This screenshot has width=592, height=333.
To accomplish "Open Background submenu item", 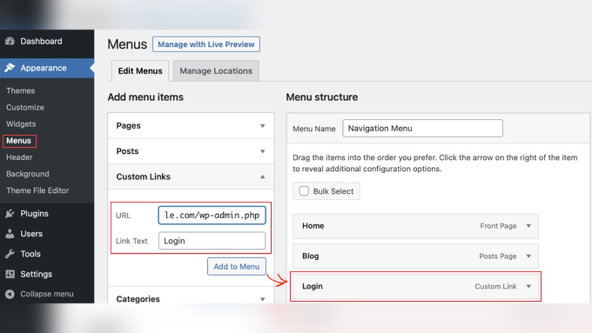I will pos(28,174).
